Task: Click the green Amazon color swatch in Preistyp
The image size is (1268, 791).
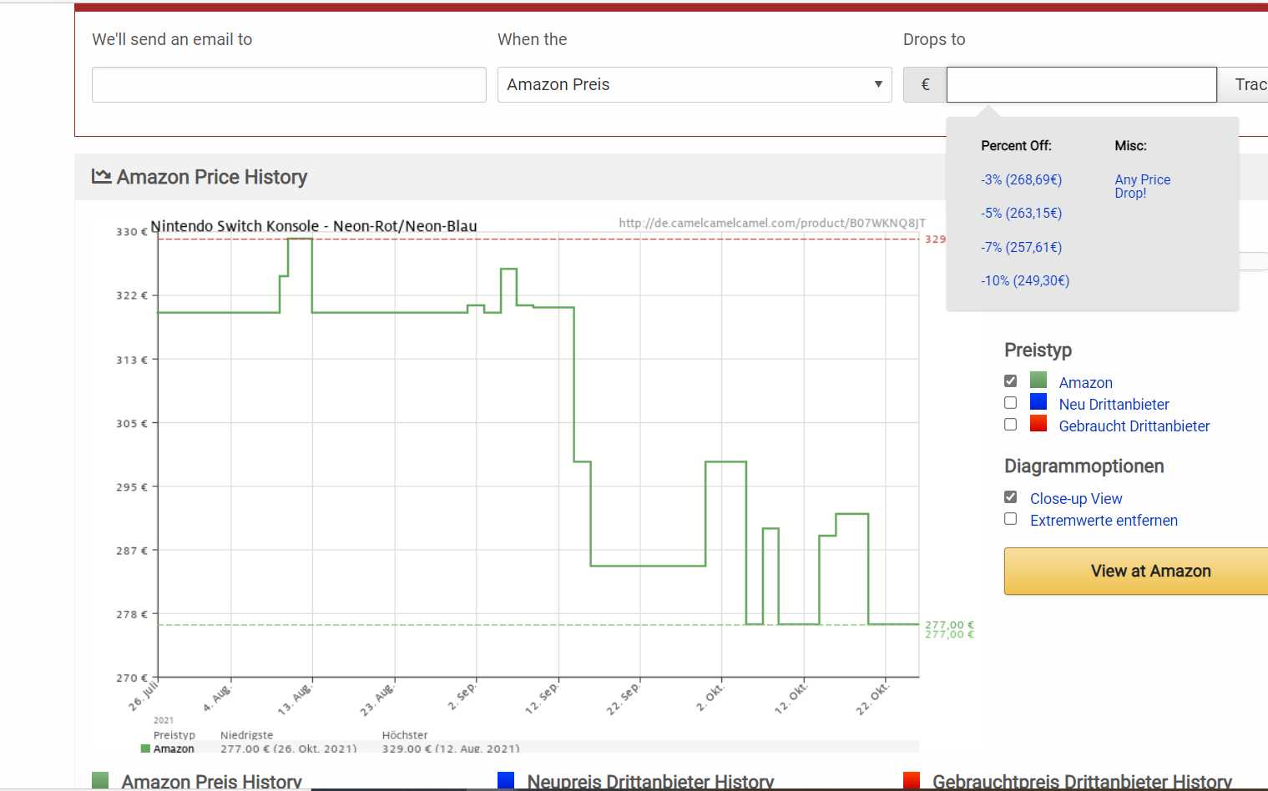Action: pyautogui.click(x=1038, y=380)
